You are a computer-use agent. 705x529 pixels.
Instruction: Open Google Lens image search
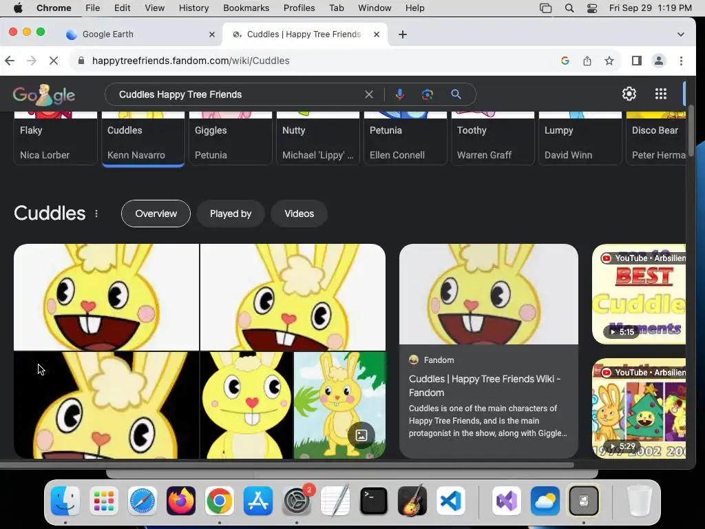click(427, 94)
